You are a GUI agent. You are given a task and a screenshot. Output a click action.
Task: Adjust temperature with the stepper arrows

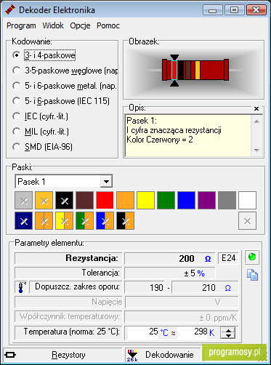click(228, 333)
